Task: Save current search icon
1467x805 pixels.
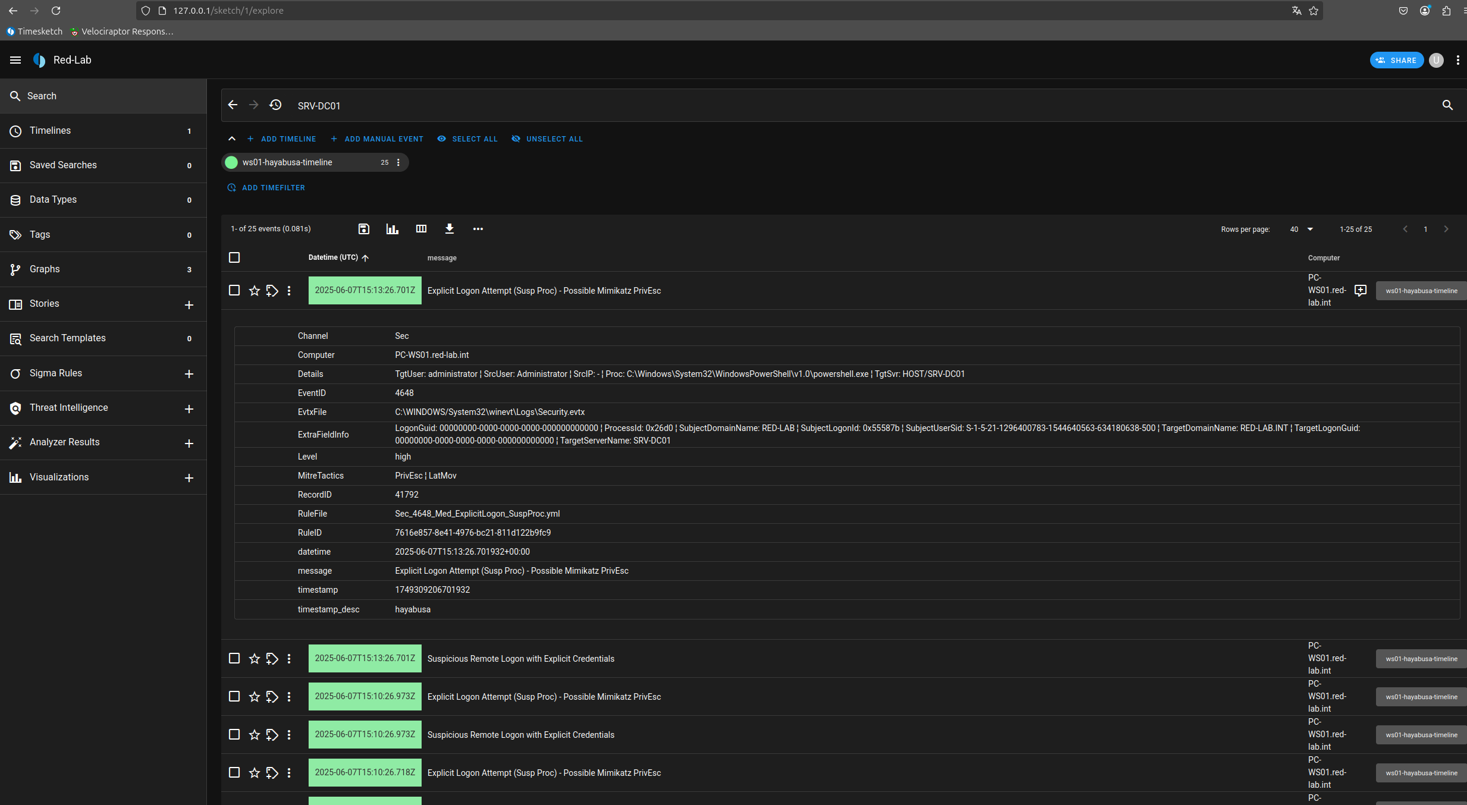Action: click(x=364, y=229)
